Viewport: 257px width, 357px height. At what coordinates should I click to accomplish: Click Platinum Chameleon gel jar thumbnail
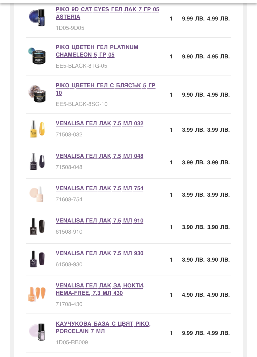coord(37,56)
